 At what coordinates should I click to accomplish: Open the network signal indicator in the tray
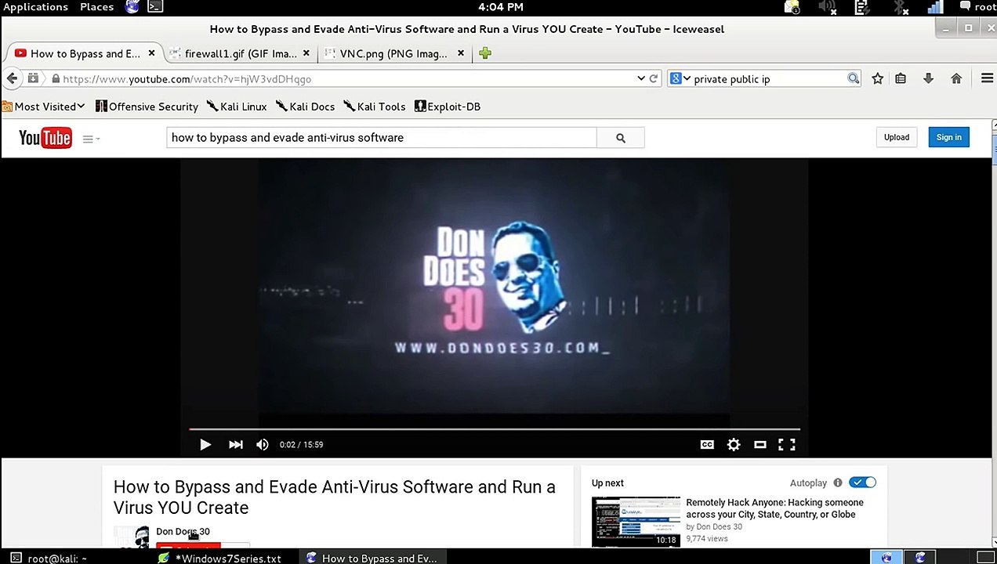pos(935,7)
